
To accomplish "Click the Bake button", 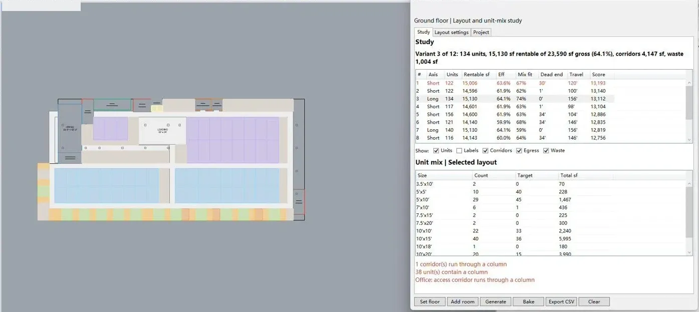I will pyautogui.click(x=528, y=301).
